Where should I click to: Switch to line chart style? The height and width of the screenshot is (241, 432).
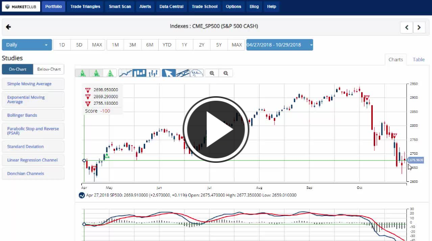tap(126, 73)
